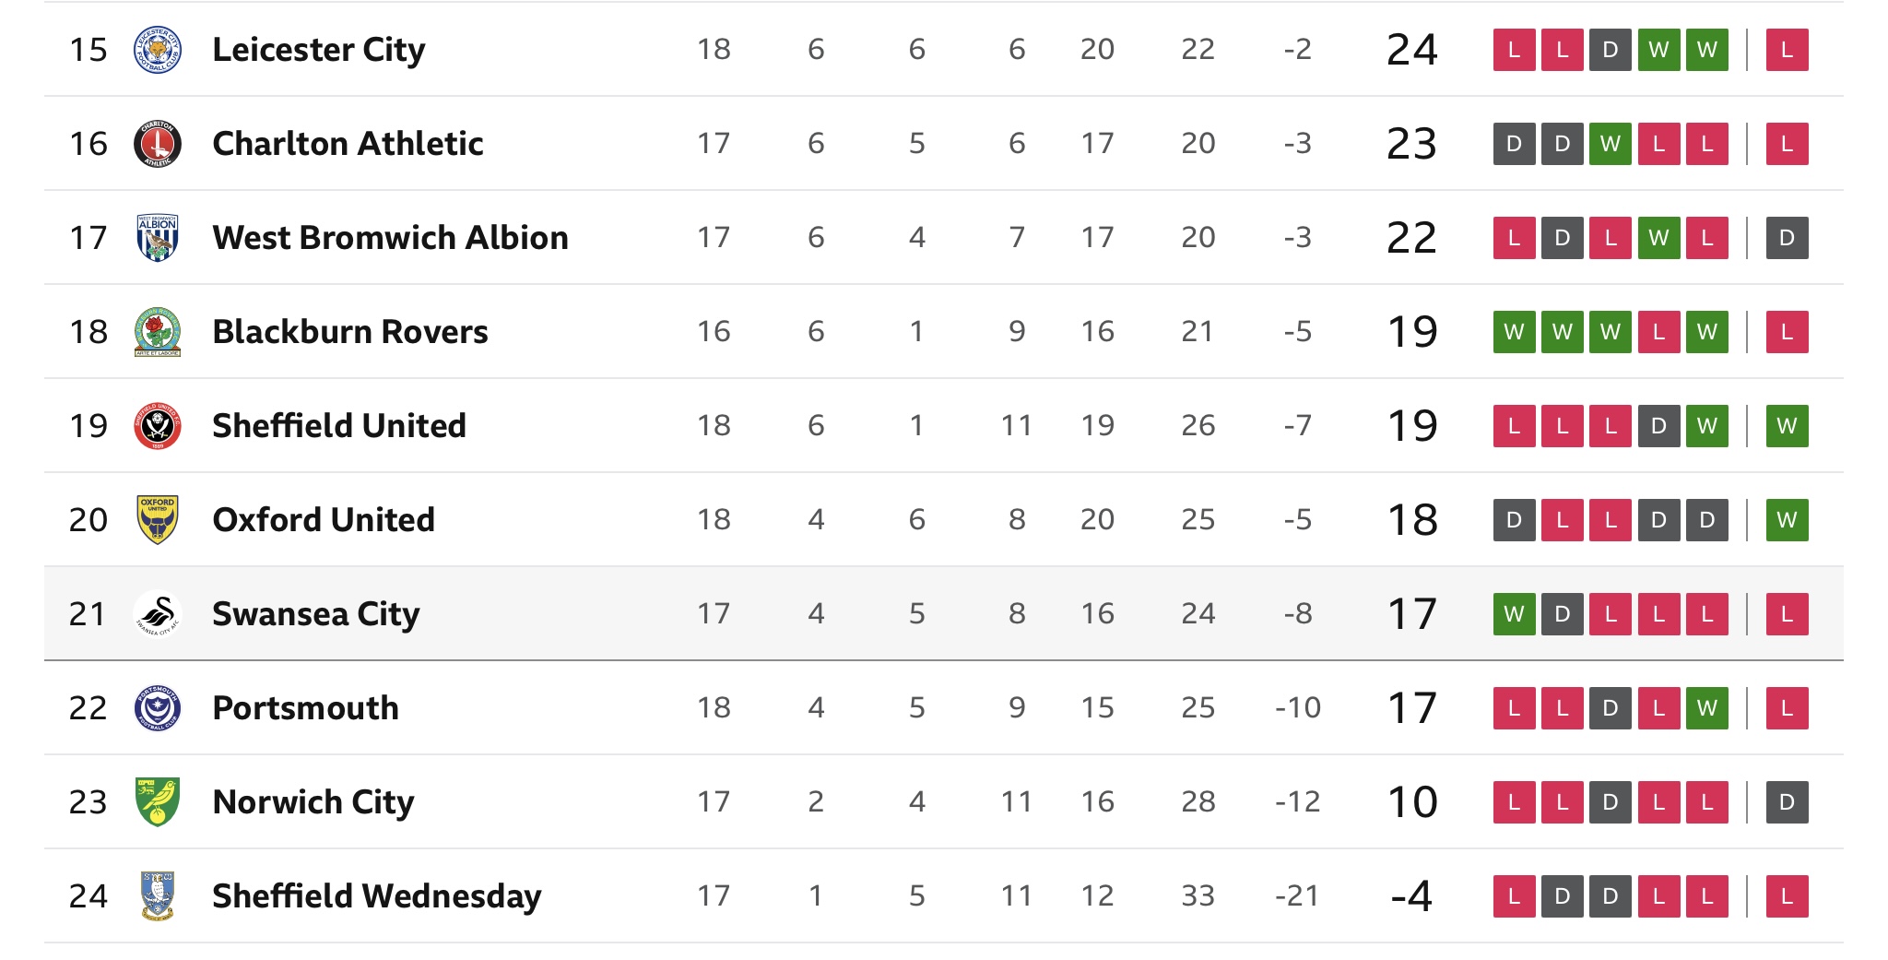Viewport: 1888px width, 960px height.
Task: Click the Leicester City club crest
Action: pos(158,50)
